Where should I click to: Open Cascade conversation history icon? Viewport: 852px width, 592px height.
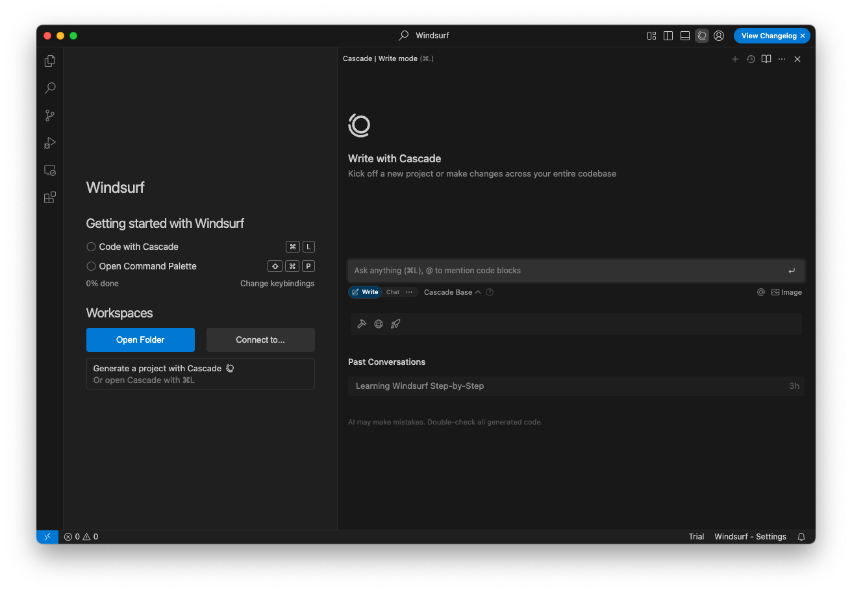(751, 59)
